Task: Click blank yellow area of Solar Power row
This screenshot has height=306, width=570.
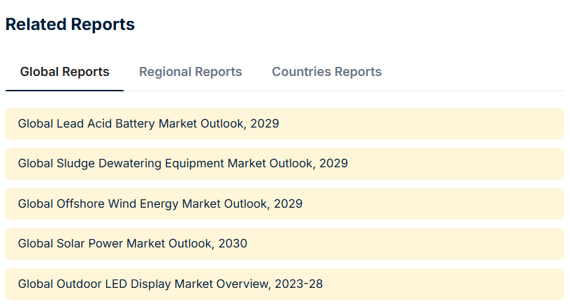Action: tap(419, 244)
